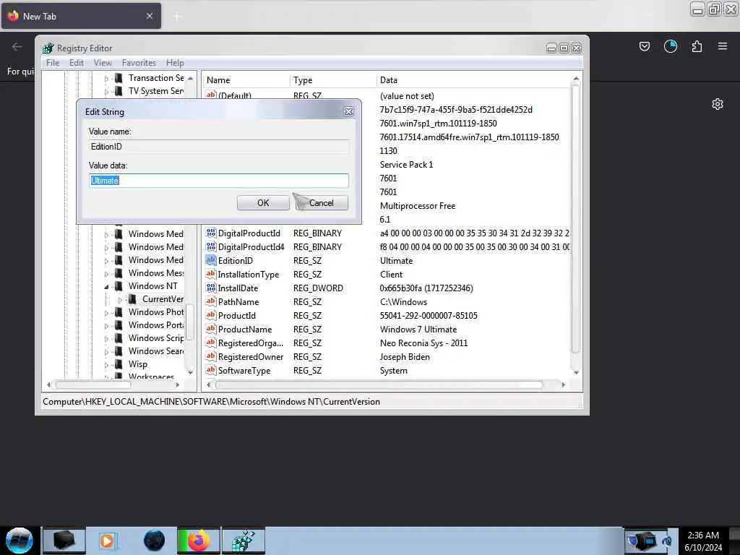
Task: Select the DigitalProductId binary value icon
Action: (211, 233)
